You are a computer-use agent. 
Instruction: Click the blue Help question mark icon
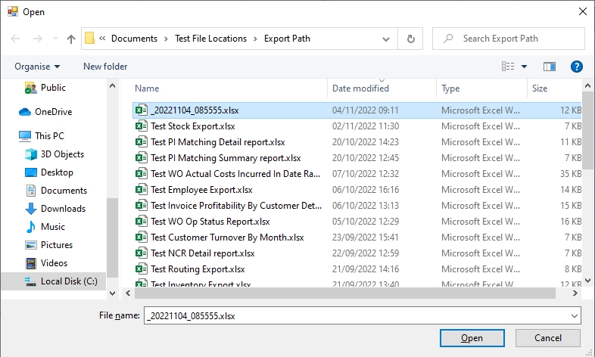tap(576, 67)
